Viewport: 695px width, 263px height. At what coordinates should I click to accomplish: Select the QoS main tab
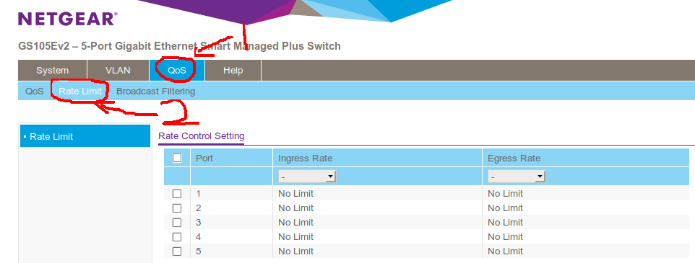click(177, 71)
